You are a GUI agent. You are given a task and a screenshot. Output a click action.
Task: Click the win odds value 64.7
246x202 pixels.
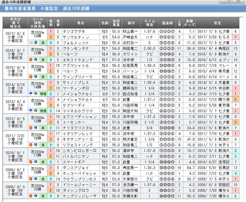(191, 168)
